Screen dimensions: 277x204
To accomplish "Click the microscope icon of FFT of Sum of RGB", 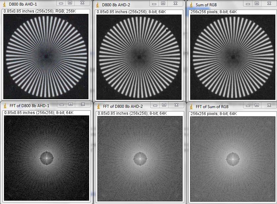I will point(191,106).
